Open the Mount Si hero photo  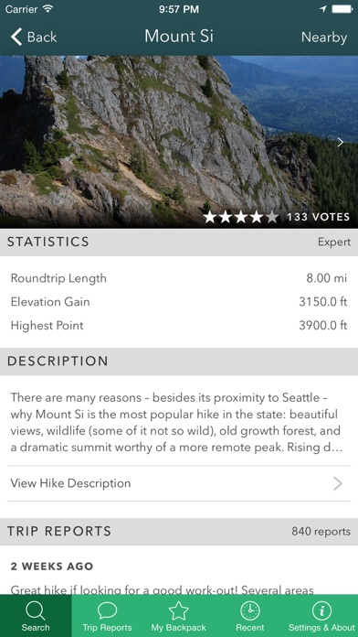click(x=179, y=142)
